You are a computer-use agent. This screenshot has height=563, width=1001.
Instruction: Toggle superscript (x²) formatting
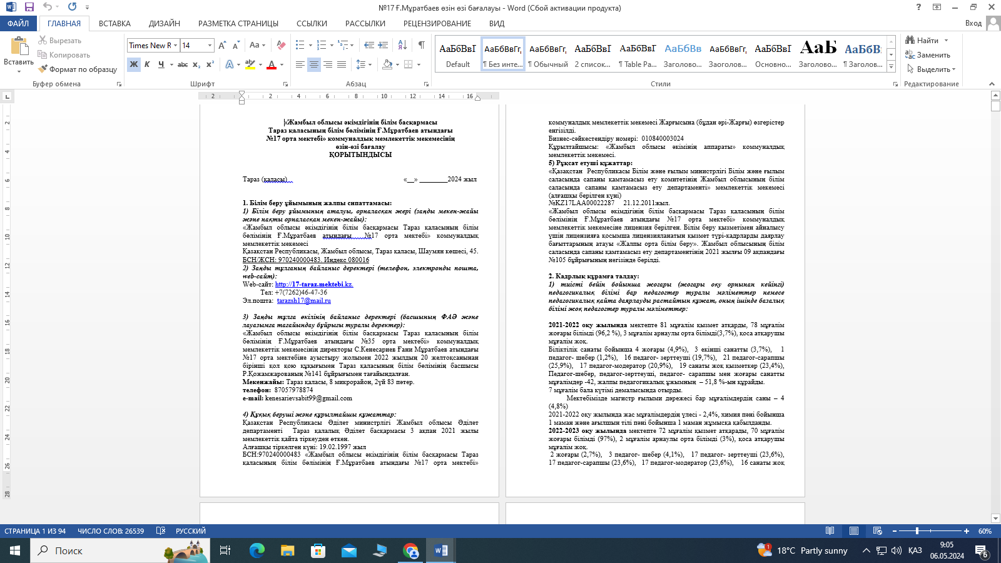coord(210,64)
